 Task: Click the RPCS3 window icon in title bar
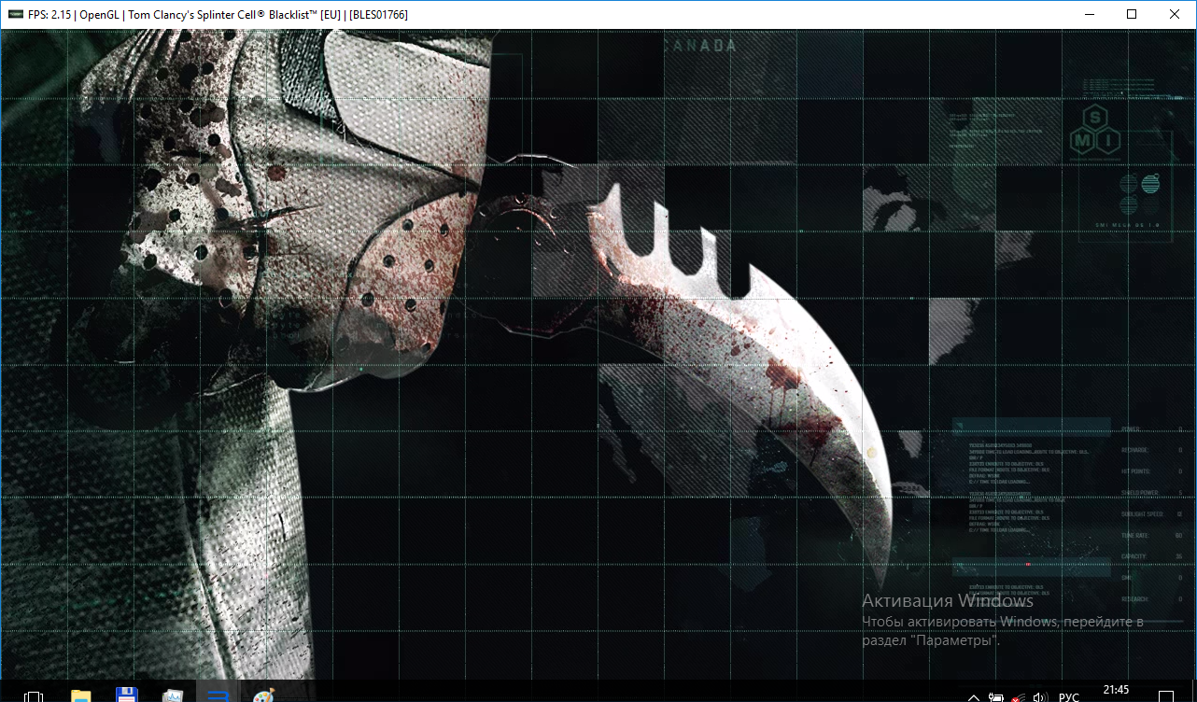point(16,15)
